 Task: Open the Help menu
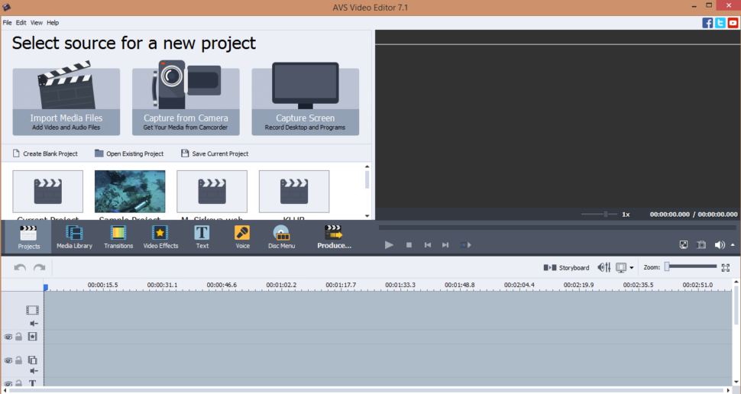(x=53, y=23)
